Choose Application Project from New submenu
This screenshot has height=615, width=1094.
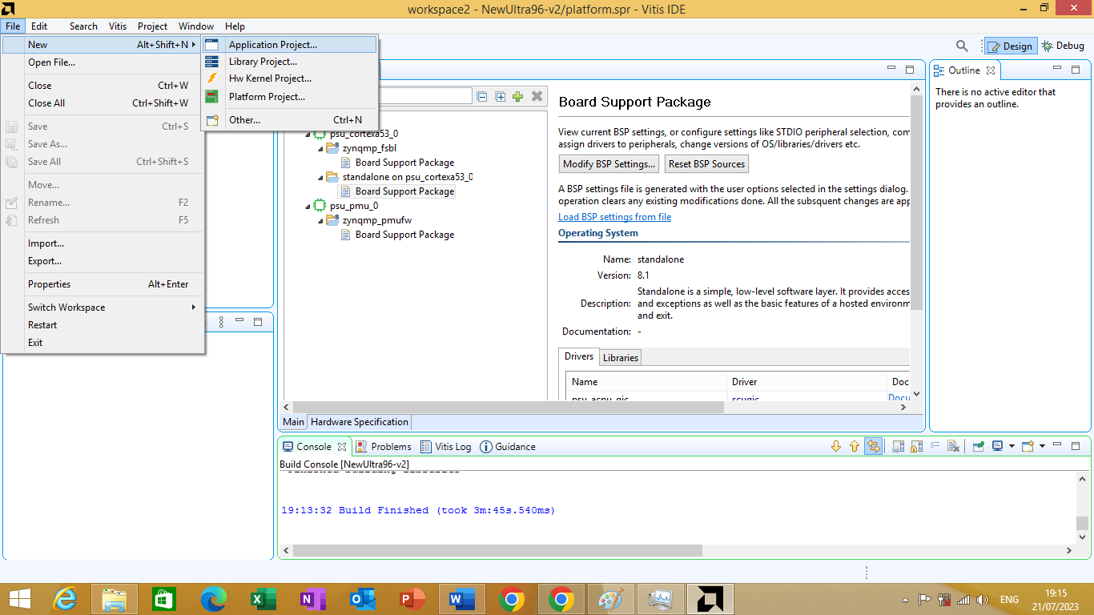(289, 45)
